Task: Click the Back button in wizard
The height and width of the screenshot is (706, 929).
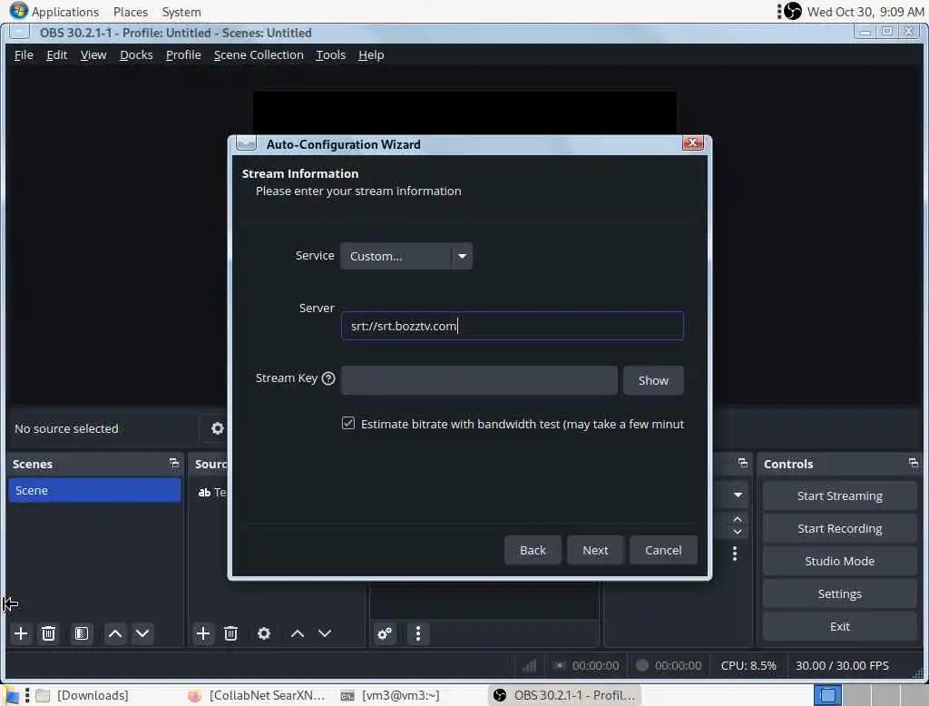Action: (533, 550)
